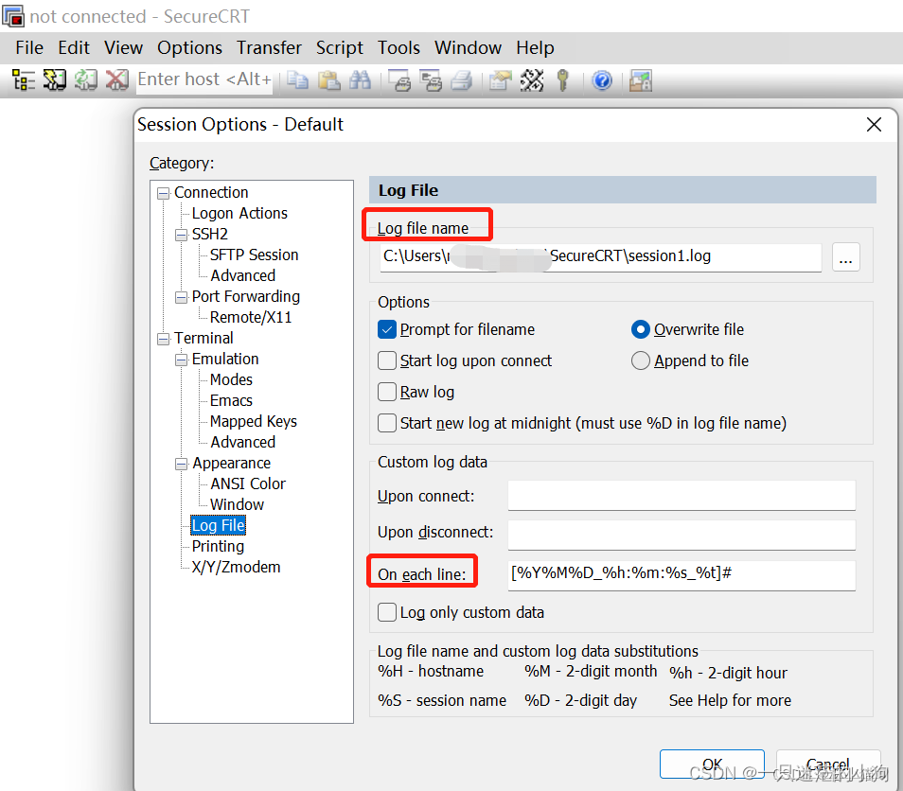The width and height of the screenshot is (903, 791).
Task: Collapse the Terminal tree node
Action: 164,339
